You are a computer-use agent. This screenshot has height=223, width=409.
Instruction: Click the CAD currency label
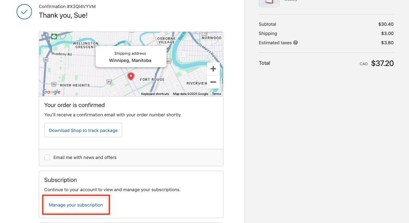(363, 64)
